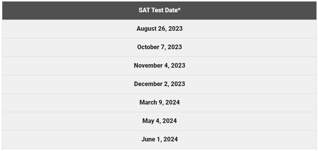Viewport: 318px width, 151px height.
Task: Click the SAT Test Date* column header
Action: click(x=159, y=10)
